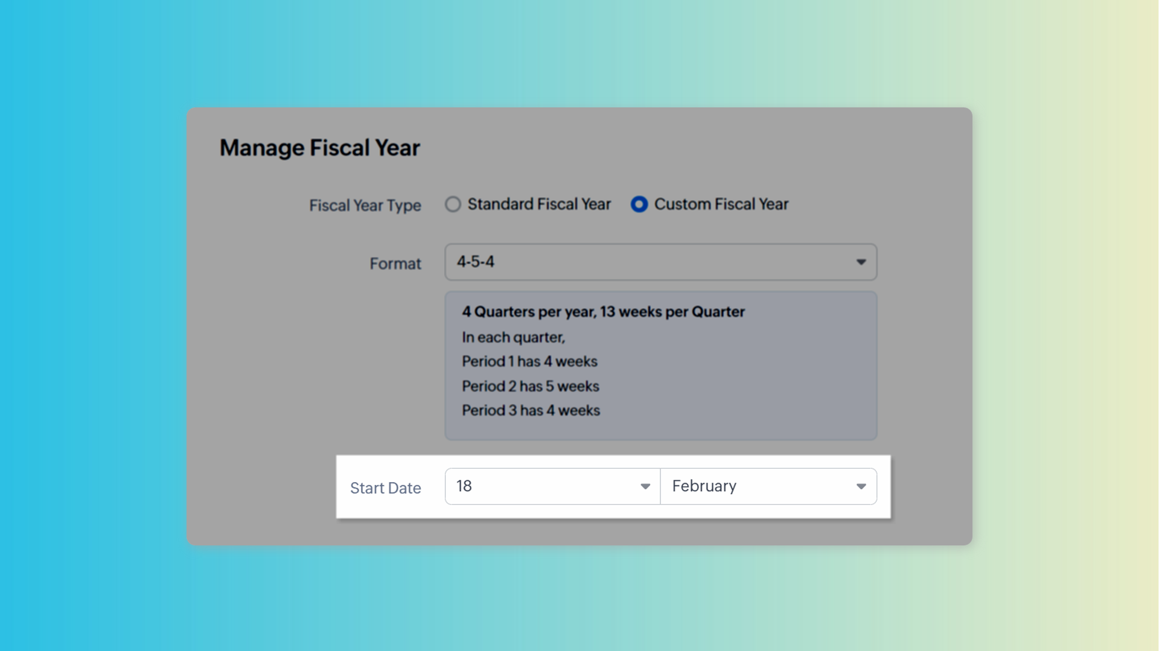Open the Format dropdown showing 4-5-4
1159x651 pixels.
(660, 262)
